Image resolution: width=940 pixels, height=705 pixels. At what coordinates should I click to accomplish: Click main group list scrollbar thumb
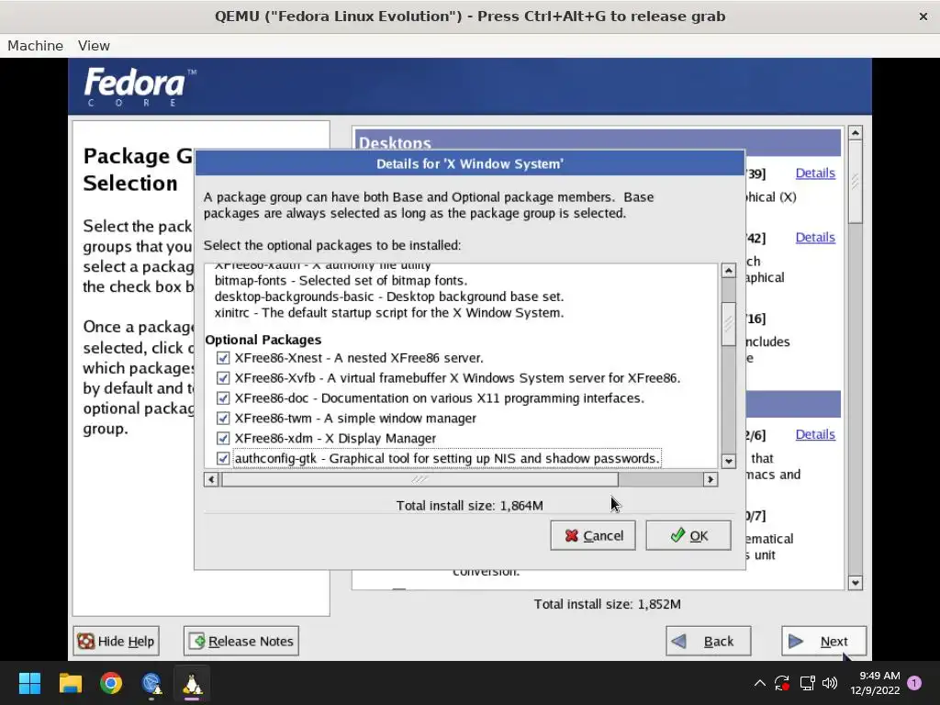point(856,182)
